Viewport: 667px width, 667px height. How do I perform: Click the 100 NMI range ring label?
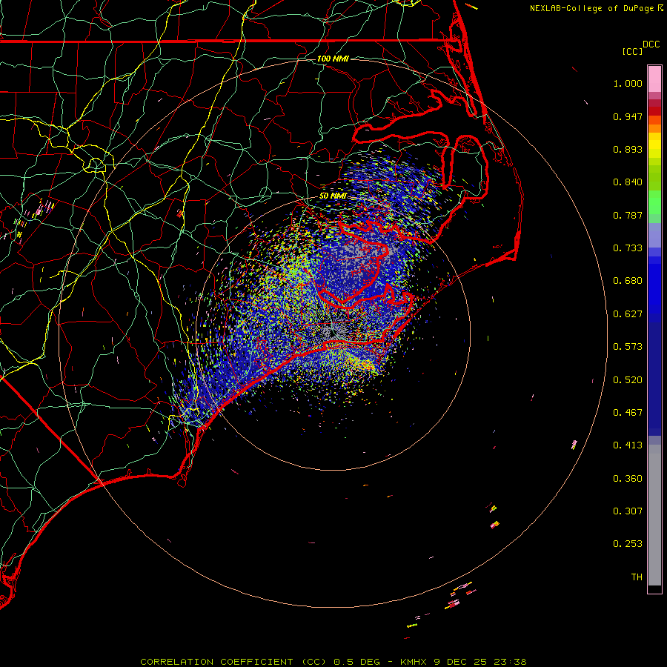333,59
